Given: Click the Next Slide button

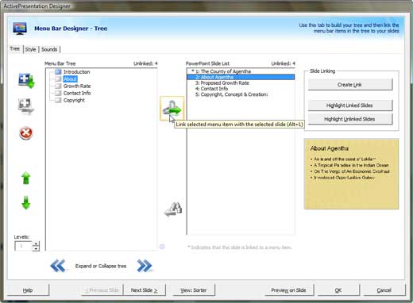Looking at the screenshot, I should pos(145,290).
